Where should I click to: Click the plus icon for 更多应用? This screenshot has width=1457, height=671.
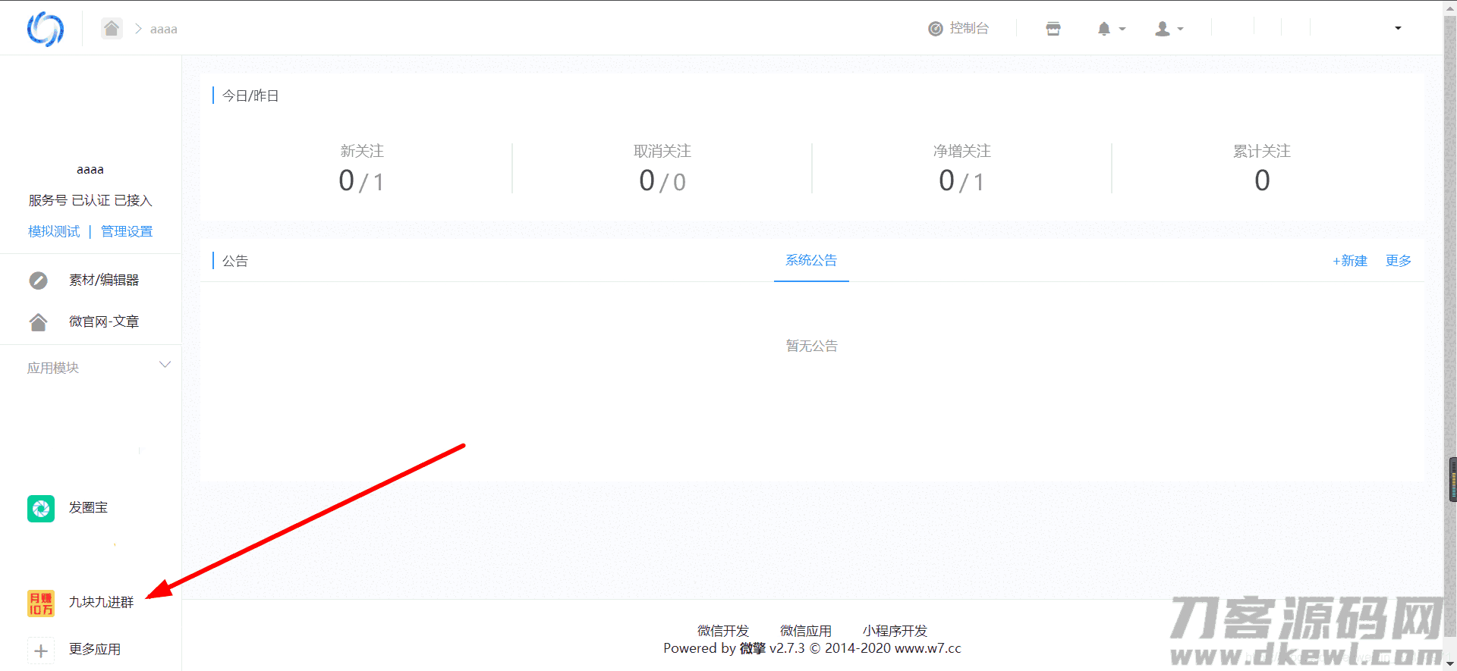click(x=41, y=651)
